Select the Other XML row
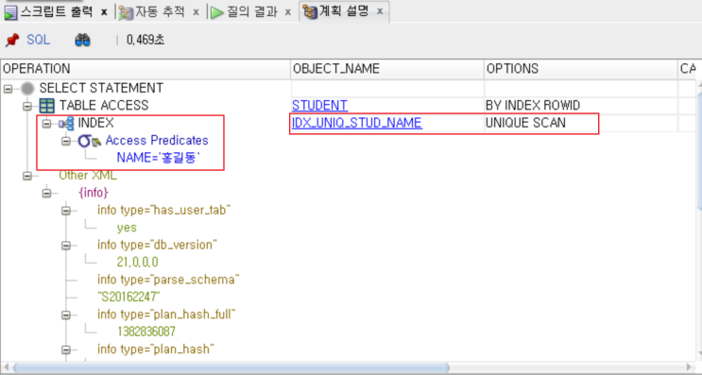Screen dimensions: 702x375 click(x=88, y=175)
